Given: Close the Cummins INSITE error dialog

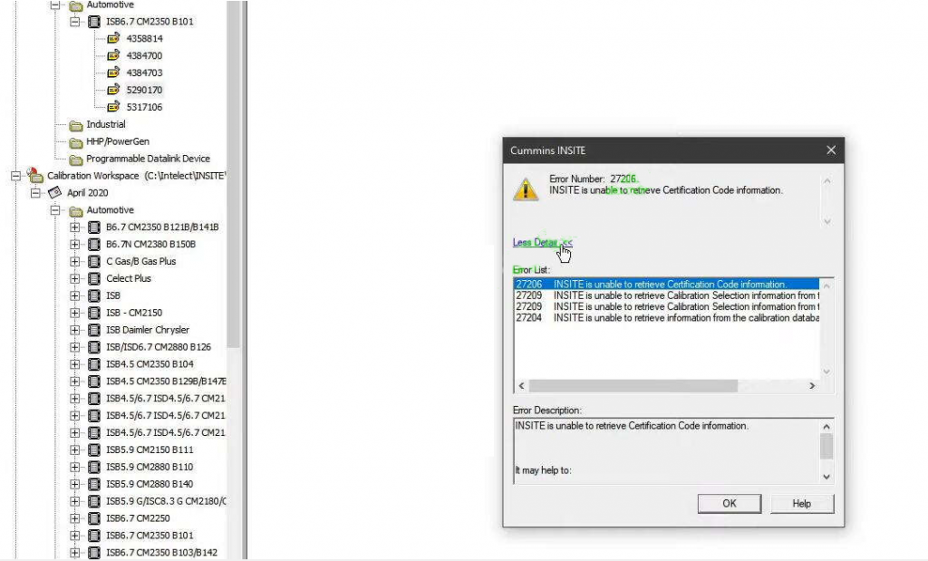Looking at the screenshot, I should 831,150.
